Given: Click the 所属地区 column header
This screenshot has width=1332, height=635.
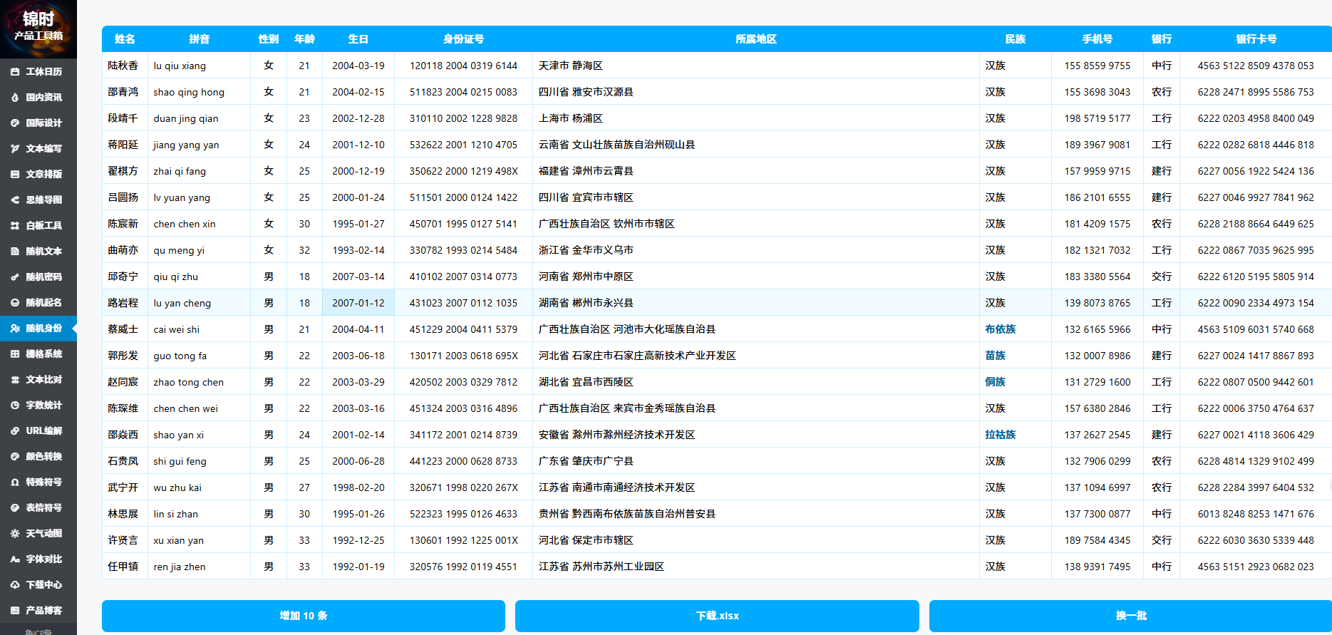Looking at the screenshot, I should (756, 39).
